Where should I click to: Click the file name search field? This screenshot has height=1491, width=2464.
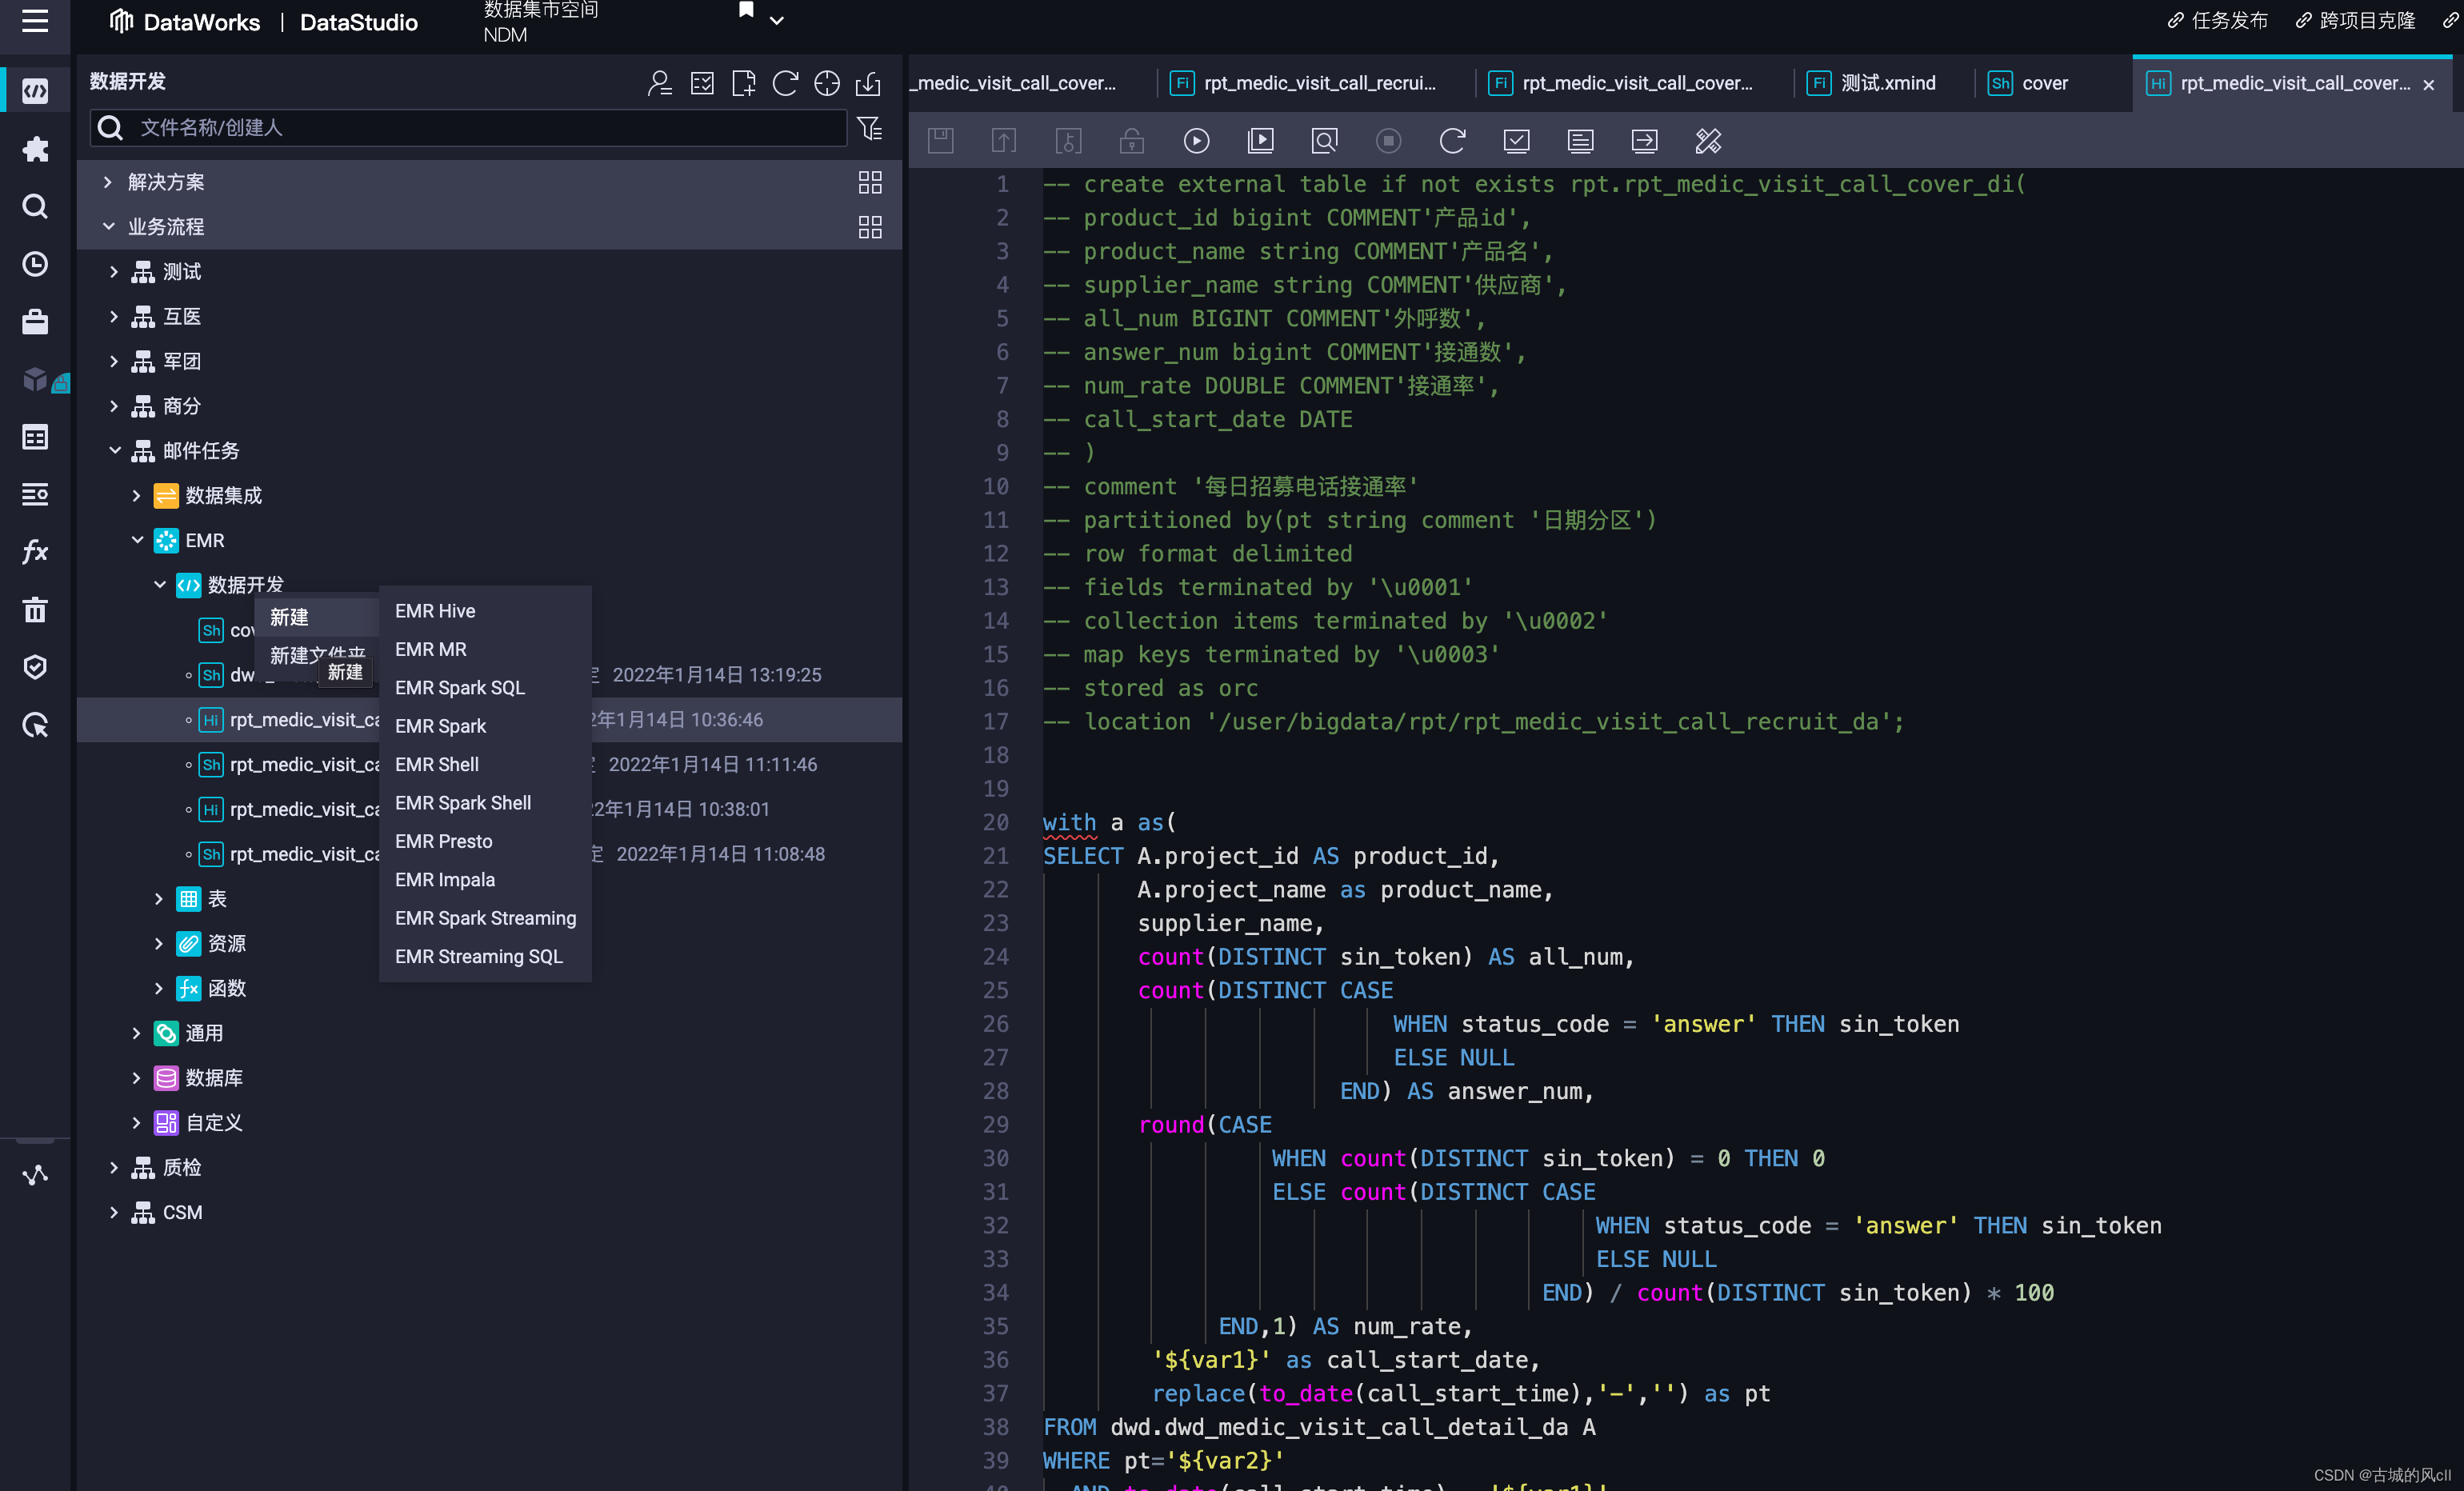(x=480, y=128)
